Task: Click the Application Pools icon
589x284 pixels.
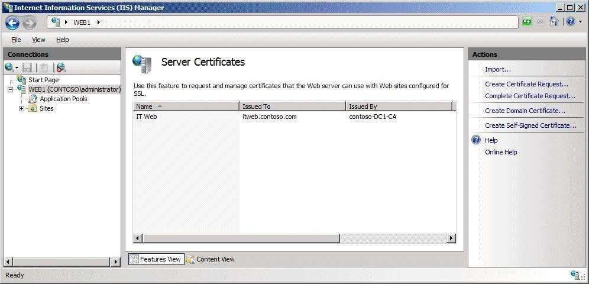Action: pyautogui.click(x=33, y=99)
